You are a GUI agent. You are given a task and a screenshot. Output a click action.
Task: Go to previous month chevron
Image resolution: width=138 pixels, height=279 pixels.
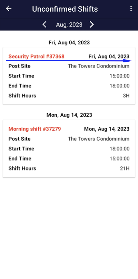click(x=45, y=24)
